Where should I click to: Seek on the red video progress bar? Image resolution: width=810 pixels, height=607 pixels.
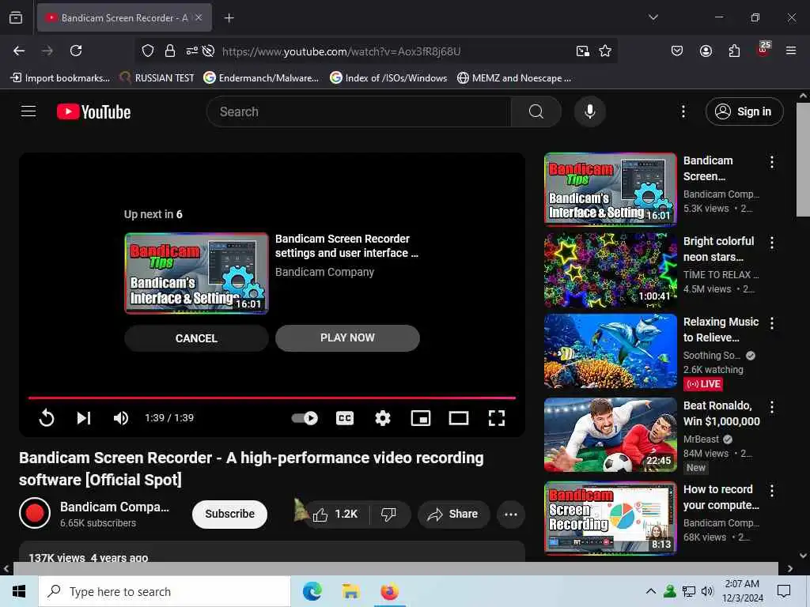click(272, 398)
